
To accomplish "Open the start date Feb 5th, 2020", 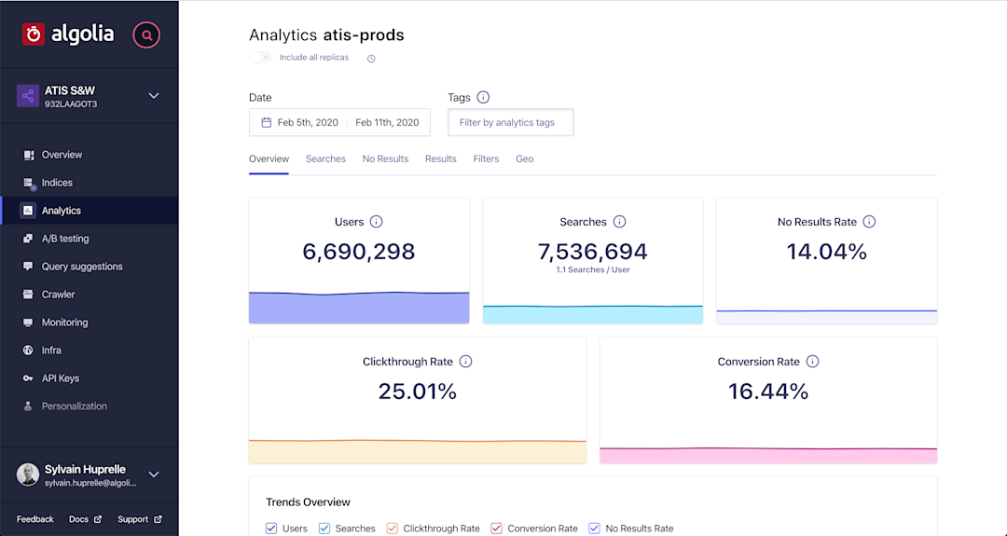I will click(x=308, y=123).
